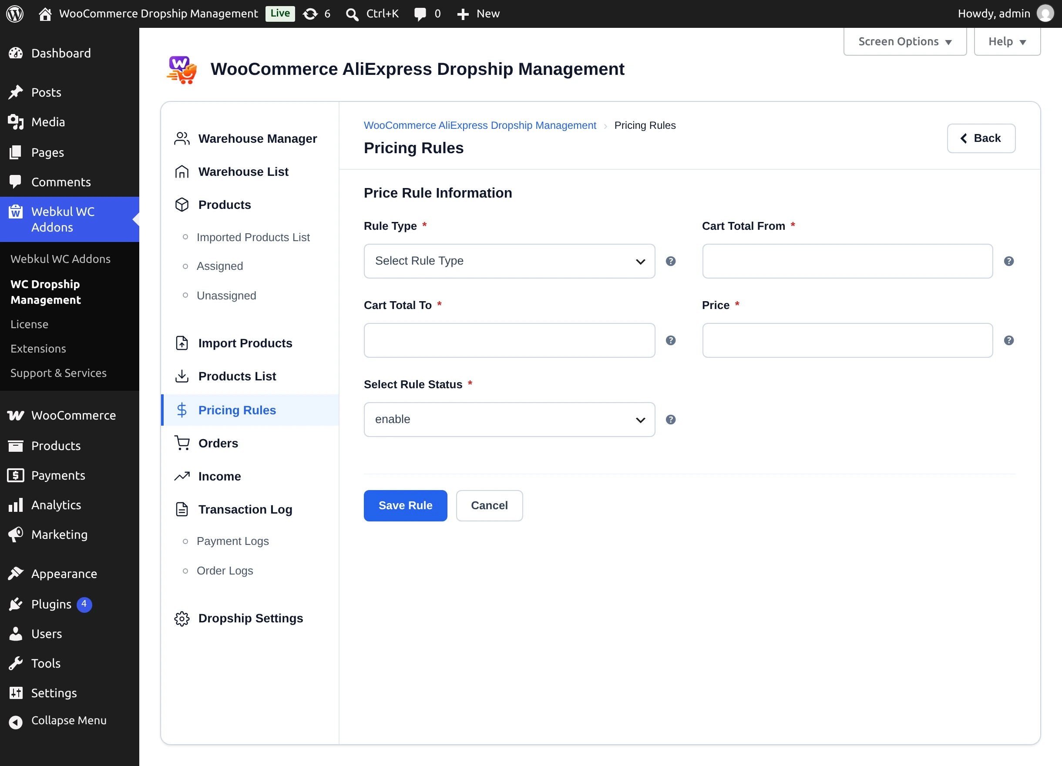Click the Cancel button

489,506
